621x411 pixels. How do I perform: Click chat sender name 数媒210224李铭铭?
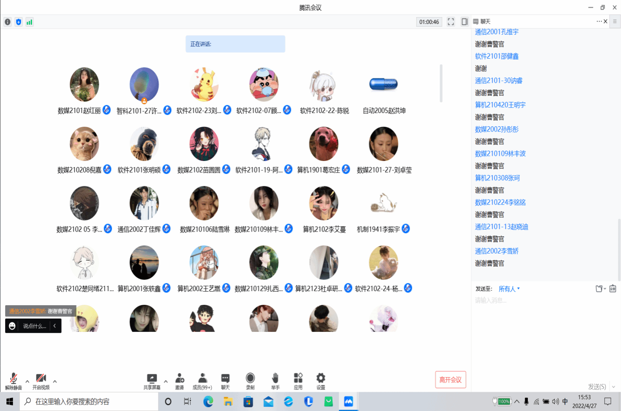[500, 203]
